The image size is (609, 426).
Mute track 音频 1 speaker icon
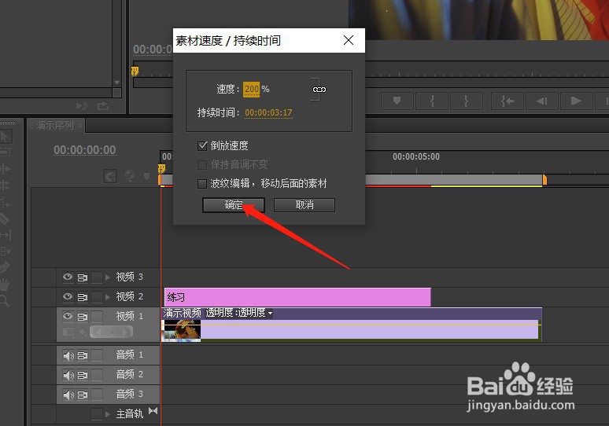(x=68, y=355)
